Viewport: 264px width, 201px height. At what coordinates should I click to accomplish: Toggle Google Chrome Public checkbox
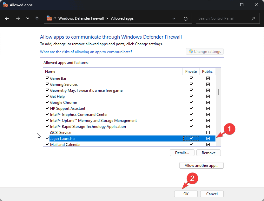208,103
